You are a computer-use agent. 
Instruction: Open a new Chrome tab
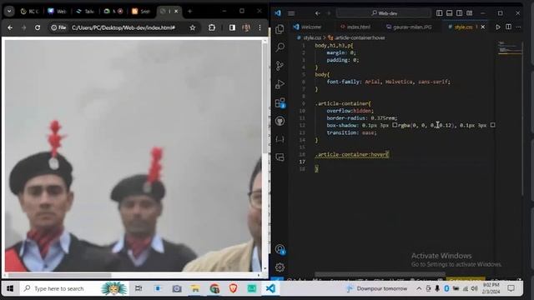click(189, 11)
